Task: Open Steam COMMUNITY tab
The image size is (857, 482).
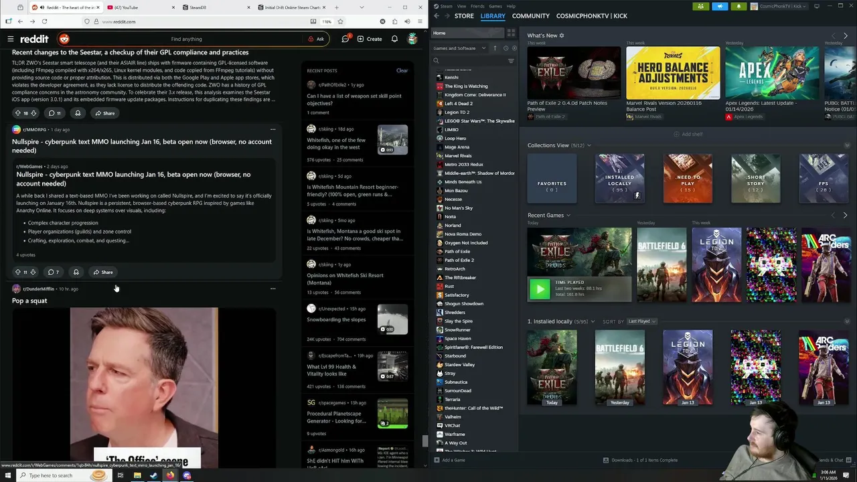Action: [531, 16]
